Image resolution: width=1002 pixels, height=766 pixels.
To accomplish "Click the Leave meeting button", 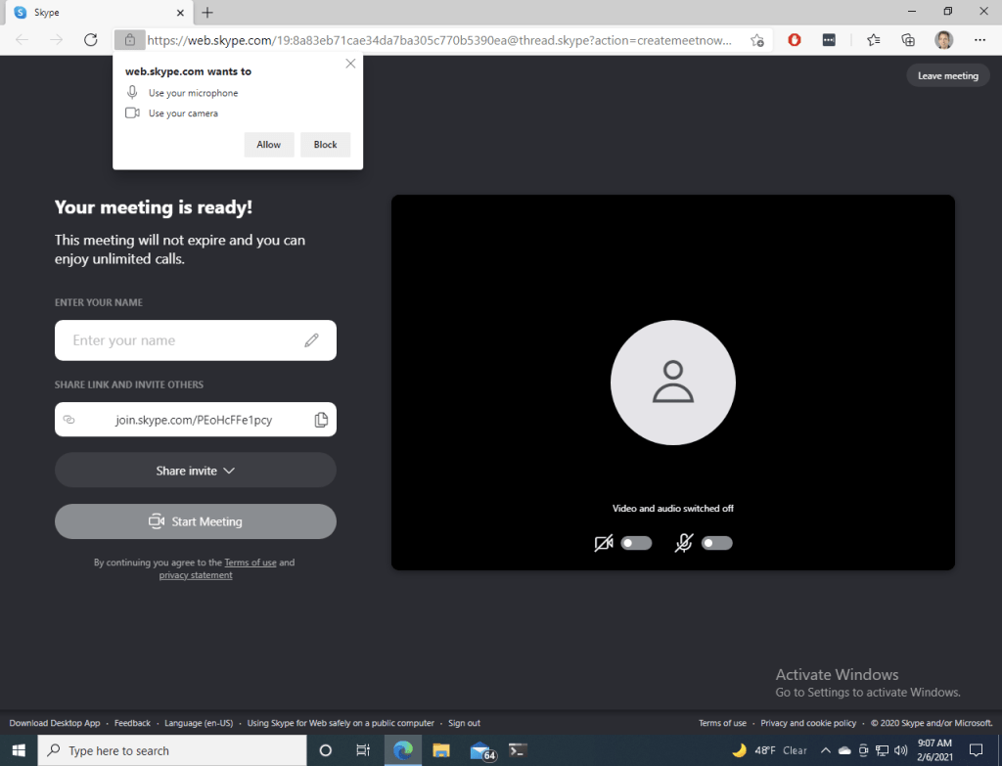I will 947,75.
